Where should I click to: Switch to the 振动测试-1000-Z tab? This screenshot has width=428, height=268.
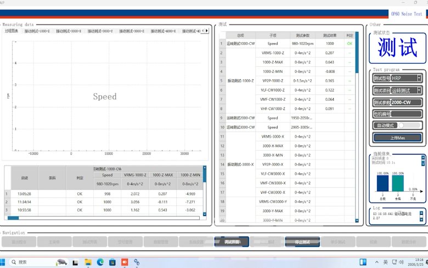[37, 31]
